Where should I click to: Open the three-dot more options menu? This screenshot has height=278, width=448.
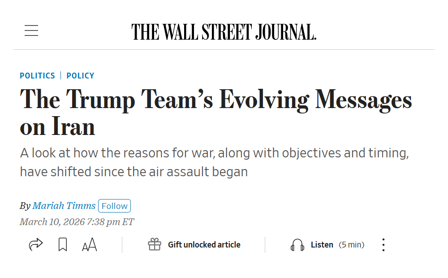pos(383,245)
